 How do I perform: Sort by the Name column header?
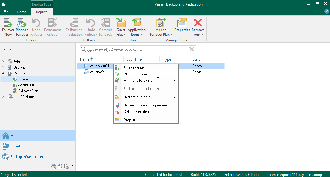[x=86, y=59]
